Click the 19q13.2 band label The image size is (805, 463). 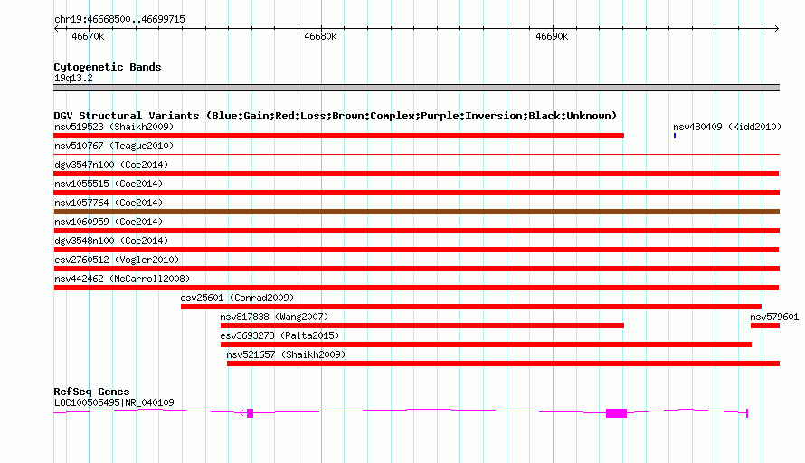click(x=73, y=78)
